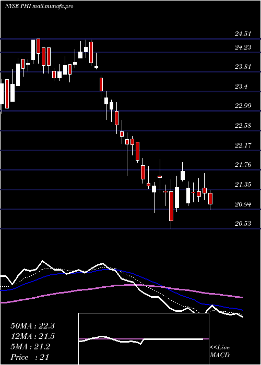Click the 23.4 price level label
Screen dimensions: 261x365
point(241,87)
